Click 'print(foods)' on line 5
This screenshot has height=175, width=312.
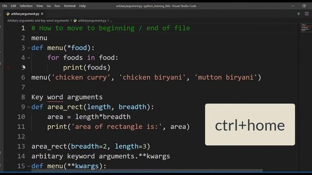click(x=87, y=68)
